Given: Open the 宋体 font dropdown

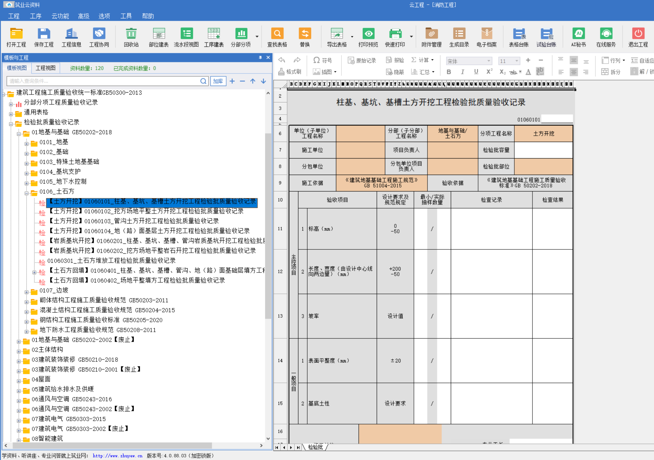Looking at the screenshot, I should coord(489,61).
